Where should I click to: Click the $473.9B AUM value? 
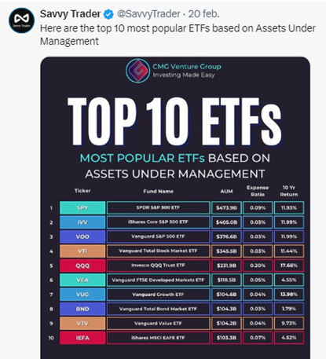pos(226,208)
